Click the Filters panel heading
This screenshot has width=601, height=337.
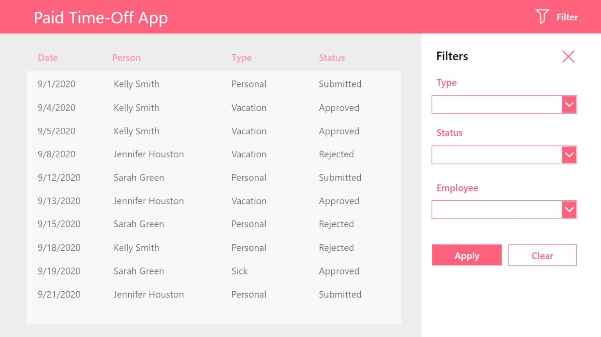452,56
